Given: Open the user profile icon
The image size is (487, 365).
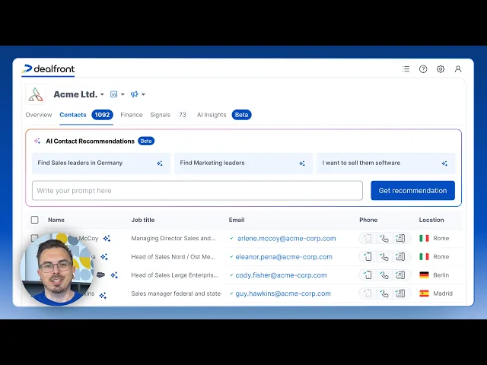Looking at the screenshot, I should coord(458,69).
